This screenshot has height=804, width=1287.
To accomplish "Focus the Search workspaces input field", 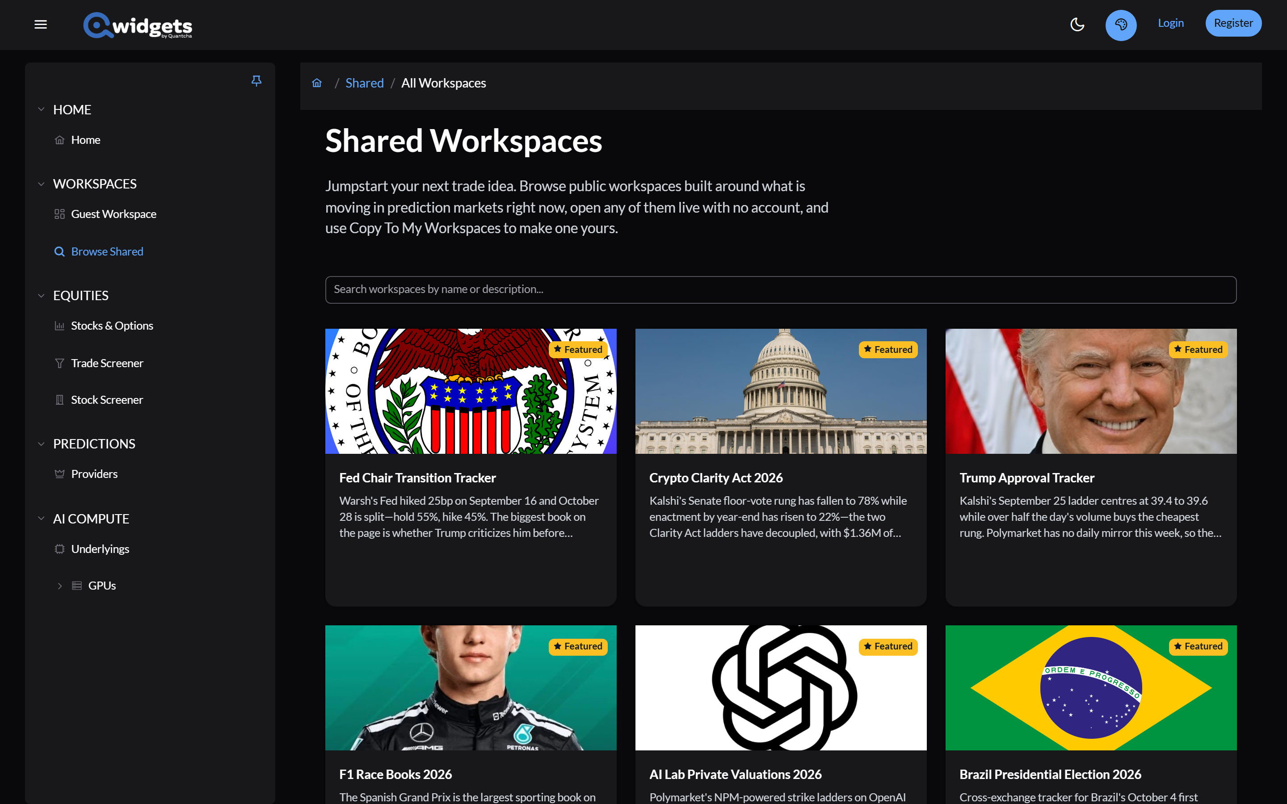I will click(781, 289).
